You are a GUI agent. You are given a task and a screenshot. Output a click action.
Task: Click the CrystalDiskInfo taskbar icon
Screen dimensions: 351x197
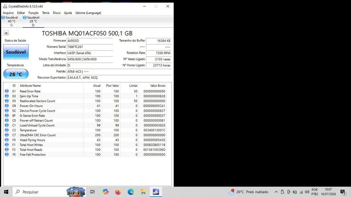tap(156, 192)
